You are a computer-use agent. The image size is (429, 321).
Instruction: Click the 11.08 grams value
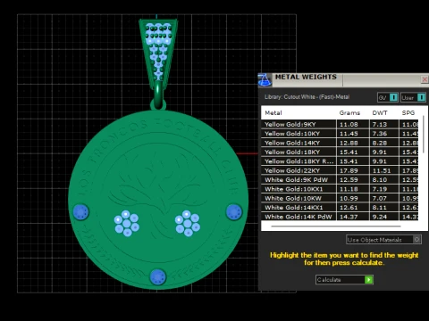(x=349, y=125)
